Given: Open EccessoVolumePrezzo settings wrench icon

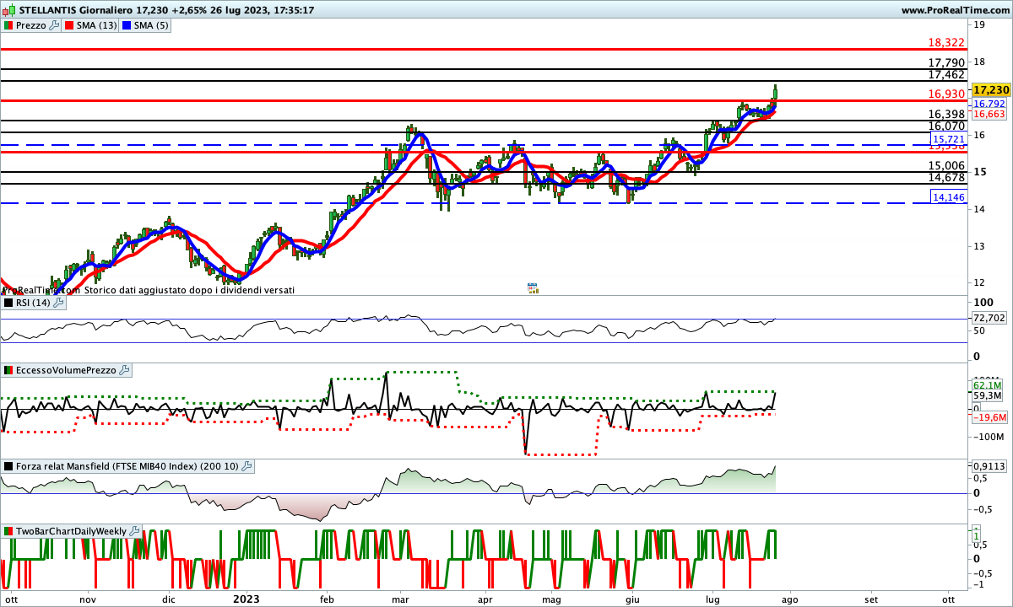Looking at the screenshot, I should click(x=124, y=370).
